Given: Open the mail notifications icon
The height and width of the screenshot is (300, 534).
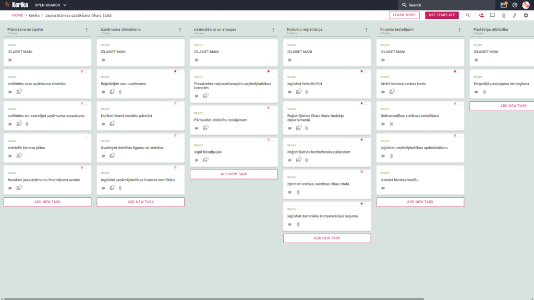Looking at the screenshot, I should [x=503, y=5].
